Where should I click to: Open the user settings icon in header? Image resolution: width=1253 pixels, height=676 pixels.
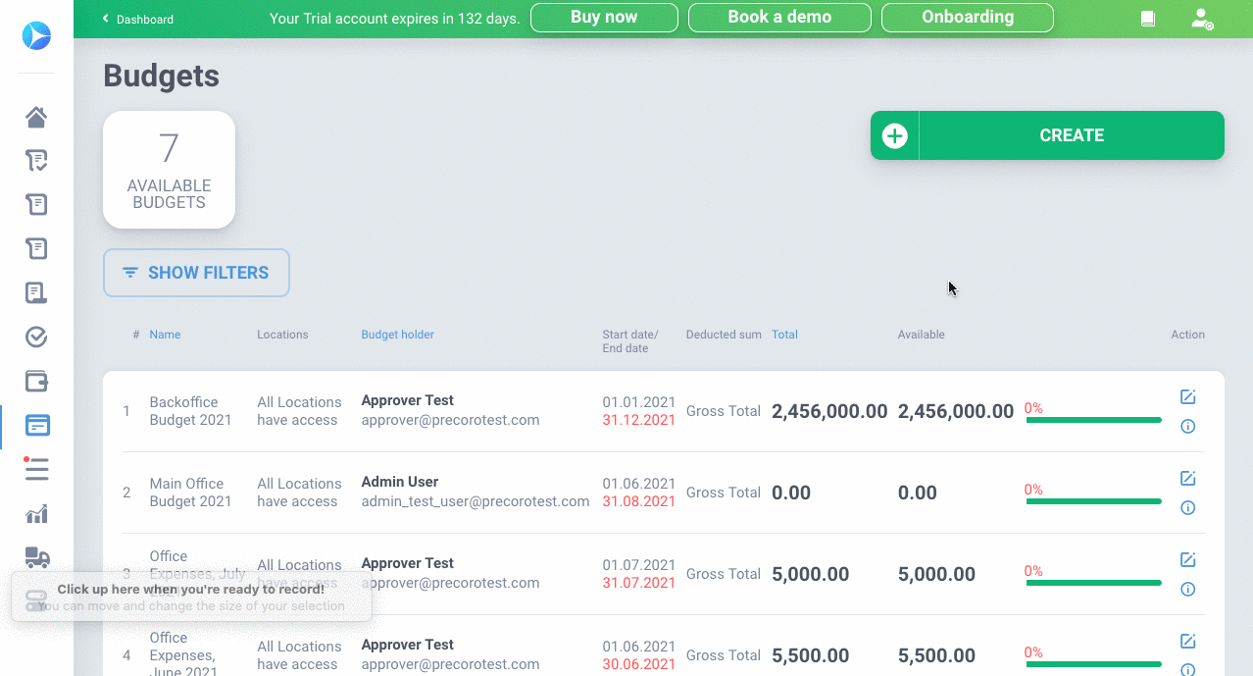pos(1202,19)
